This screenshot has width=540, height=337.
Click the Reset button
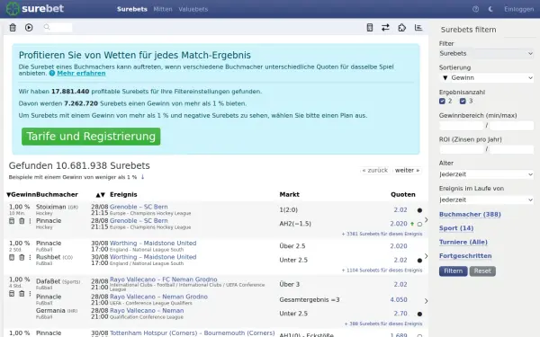point(482,271)
